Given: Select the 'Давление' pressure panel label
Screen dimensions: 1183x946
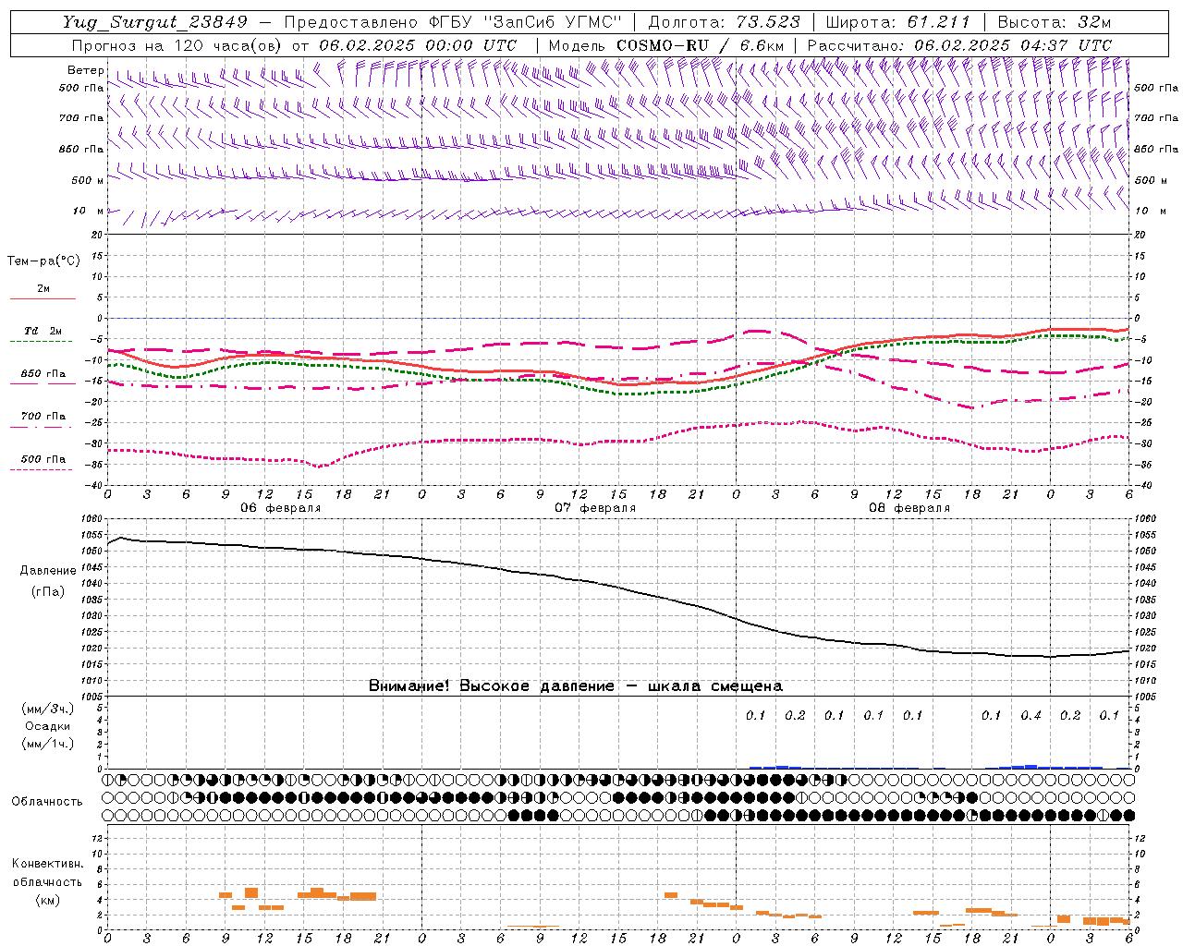Looking at the screenshot, I should [x=48, y=571].
